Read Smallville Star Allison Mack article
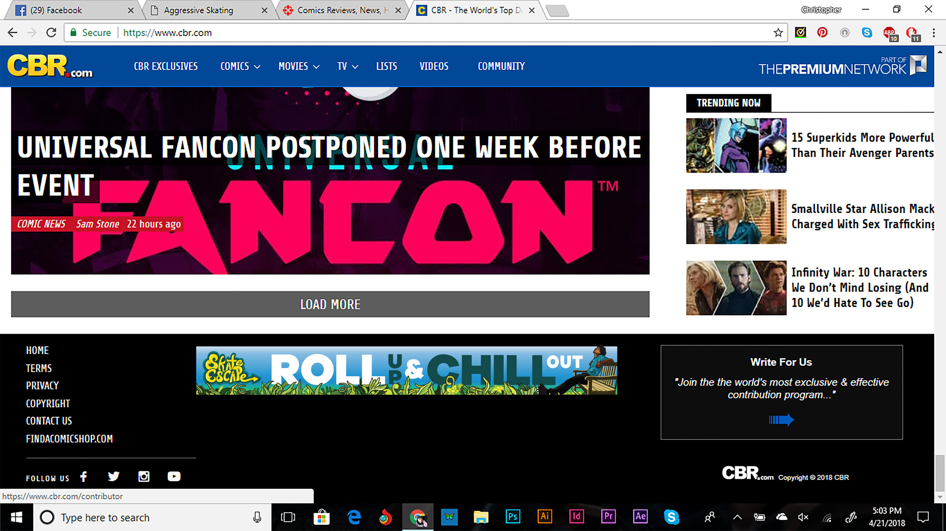 point(862,216)
